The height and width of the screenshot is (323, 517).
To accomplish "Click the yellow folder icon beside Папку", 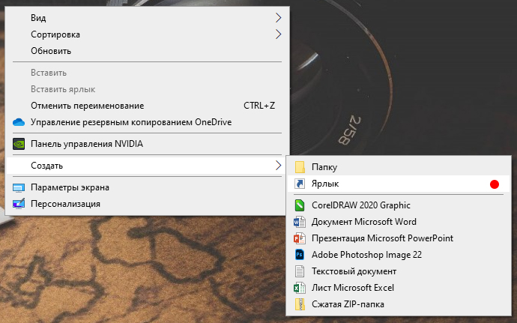I will (300, 167).
